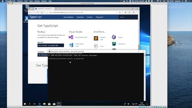This screenshot has height=108, width=192.
Task: Open Documentation in TypeScript nav
Action: coord(68,17)
